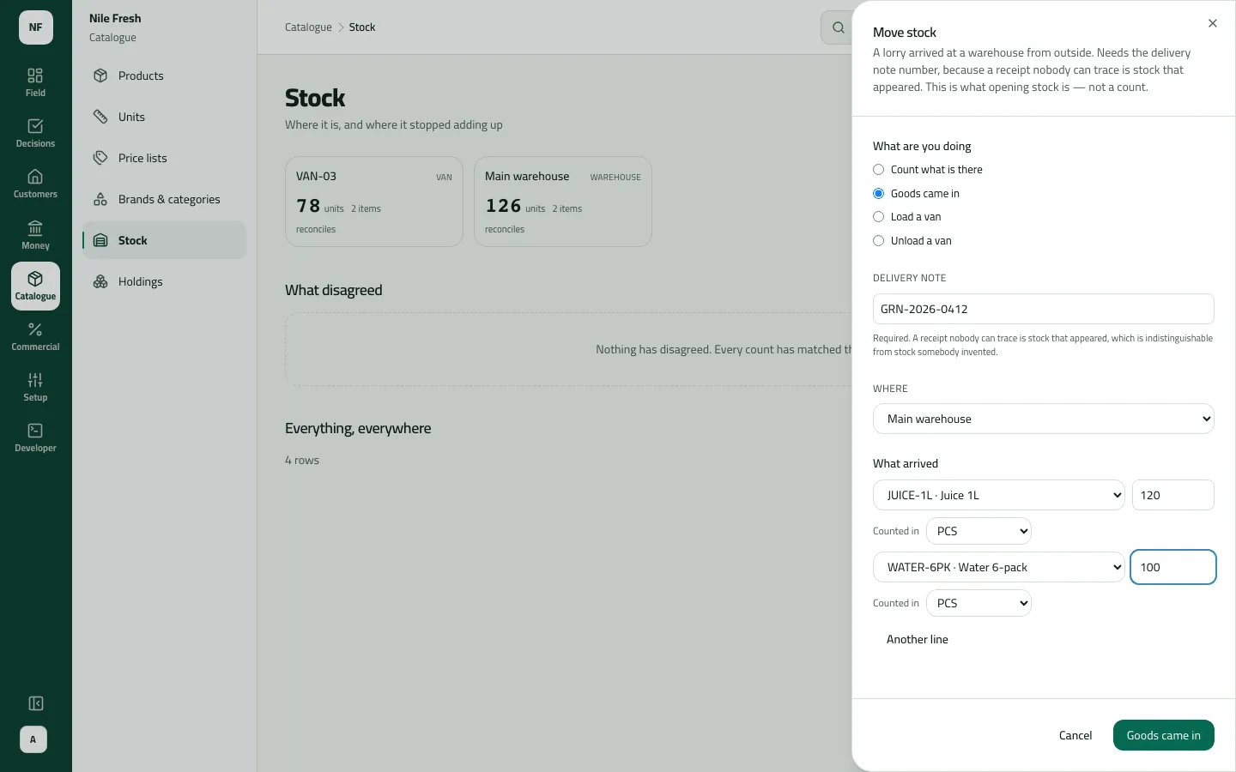1236x772 pixels.
Task: Click Catalogue breadcrumb link
Action: 308,27
